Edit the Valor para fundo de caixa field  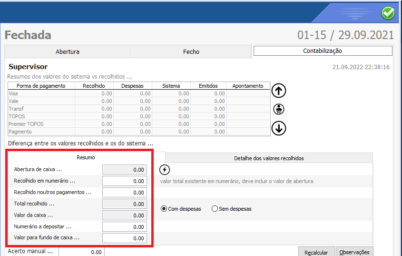pyautogui.click(x=125, y=238)
